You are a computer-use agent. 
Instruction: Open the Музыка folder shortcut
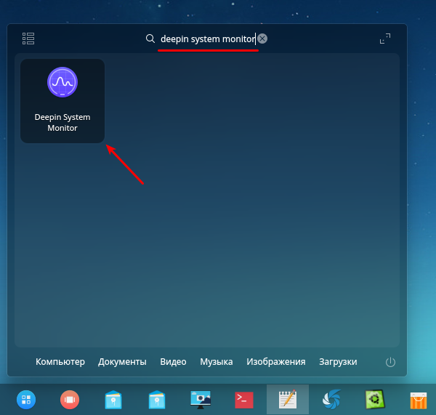click(x=217, y=362)
